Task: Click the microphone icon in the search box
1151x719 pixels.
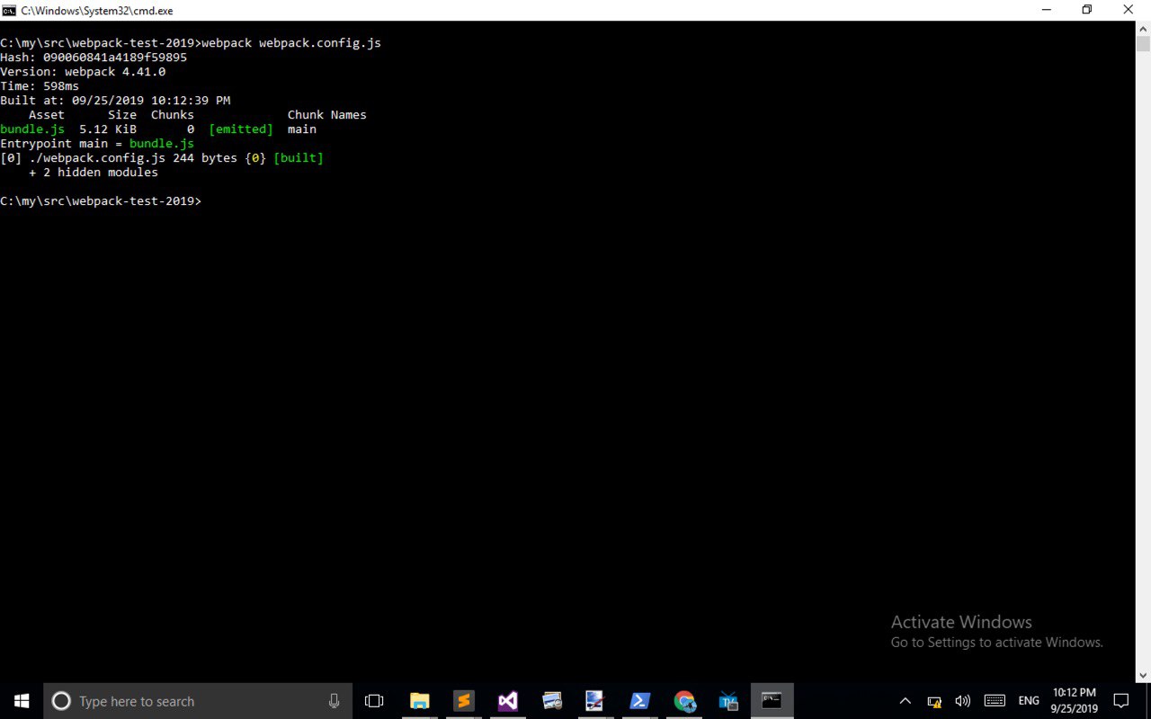Action: [x=335, y=701]
